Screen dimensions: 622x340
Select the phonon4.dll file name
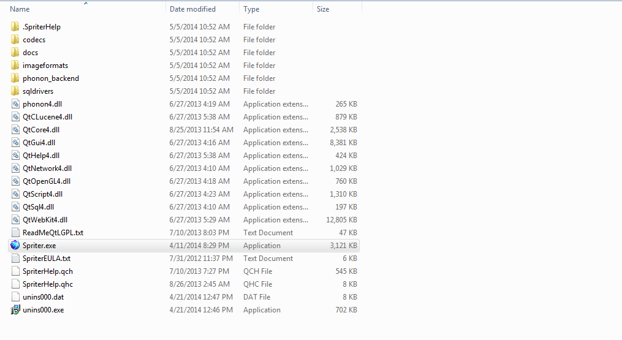tap(42, 104)
